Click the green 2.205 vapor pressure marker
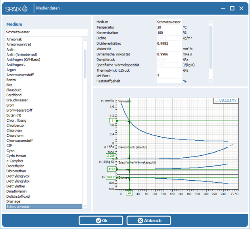Screen dimensions: 250x229 point(111,156)
